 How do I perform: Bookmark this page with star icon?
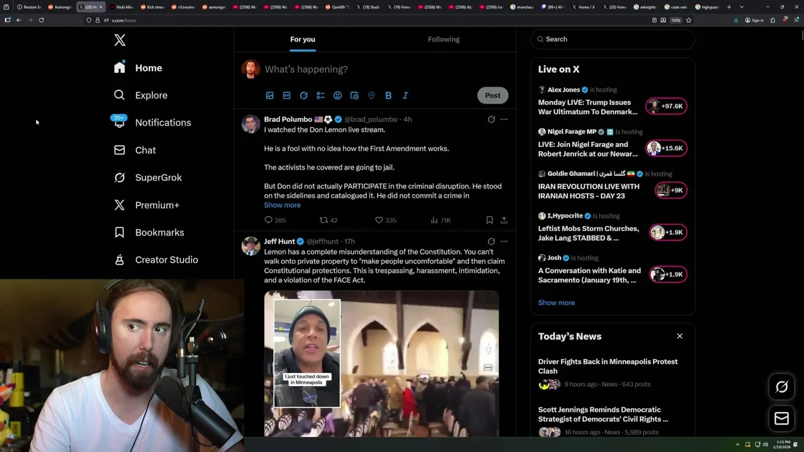coord(688,20)
